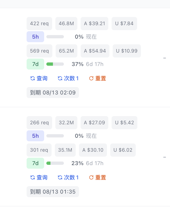
Task: Click the dash at right of second card
Action: click(x=165, y=157)
